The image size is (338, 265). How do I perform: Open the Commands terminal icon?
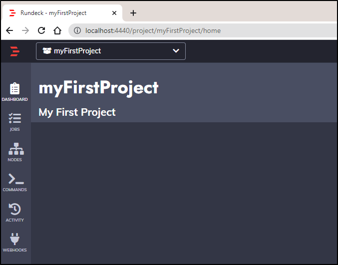pos(16,179)
